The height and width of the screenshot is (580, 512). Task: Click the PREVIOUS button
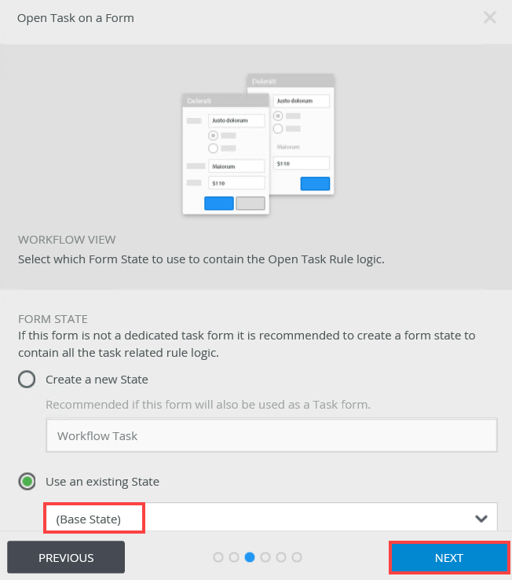click(66, 557)
